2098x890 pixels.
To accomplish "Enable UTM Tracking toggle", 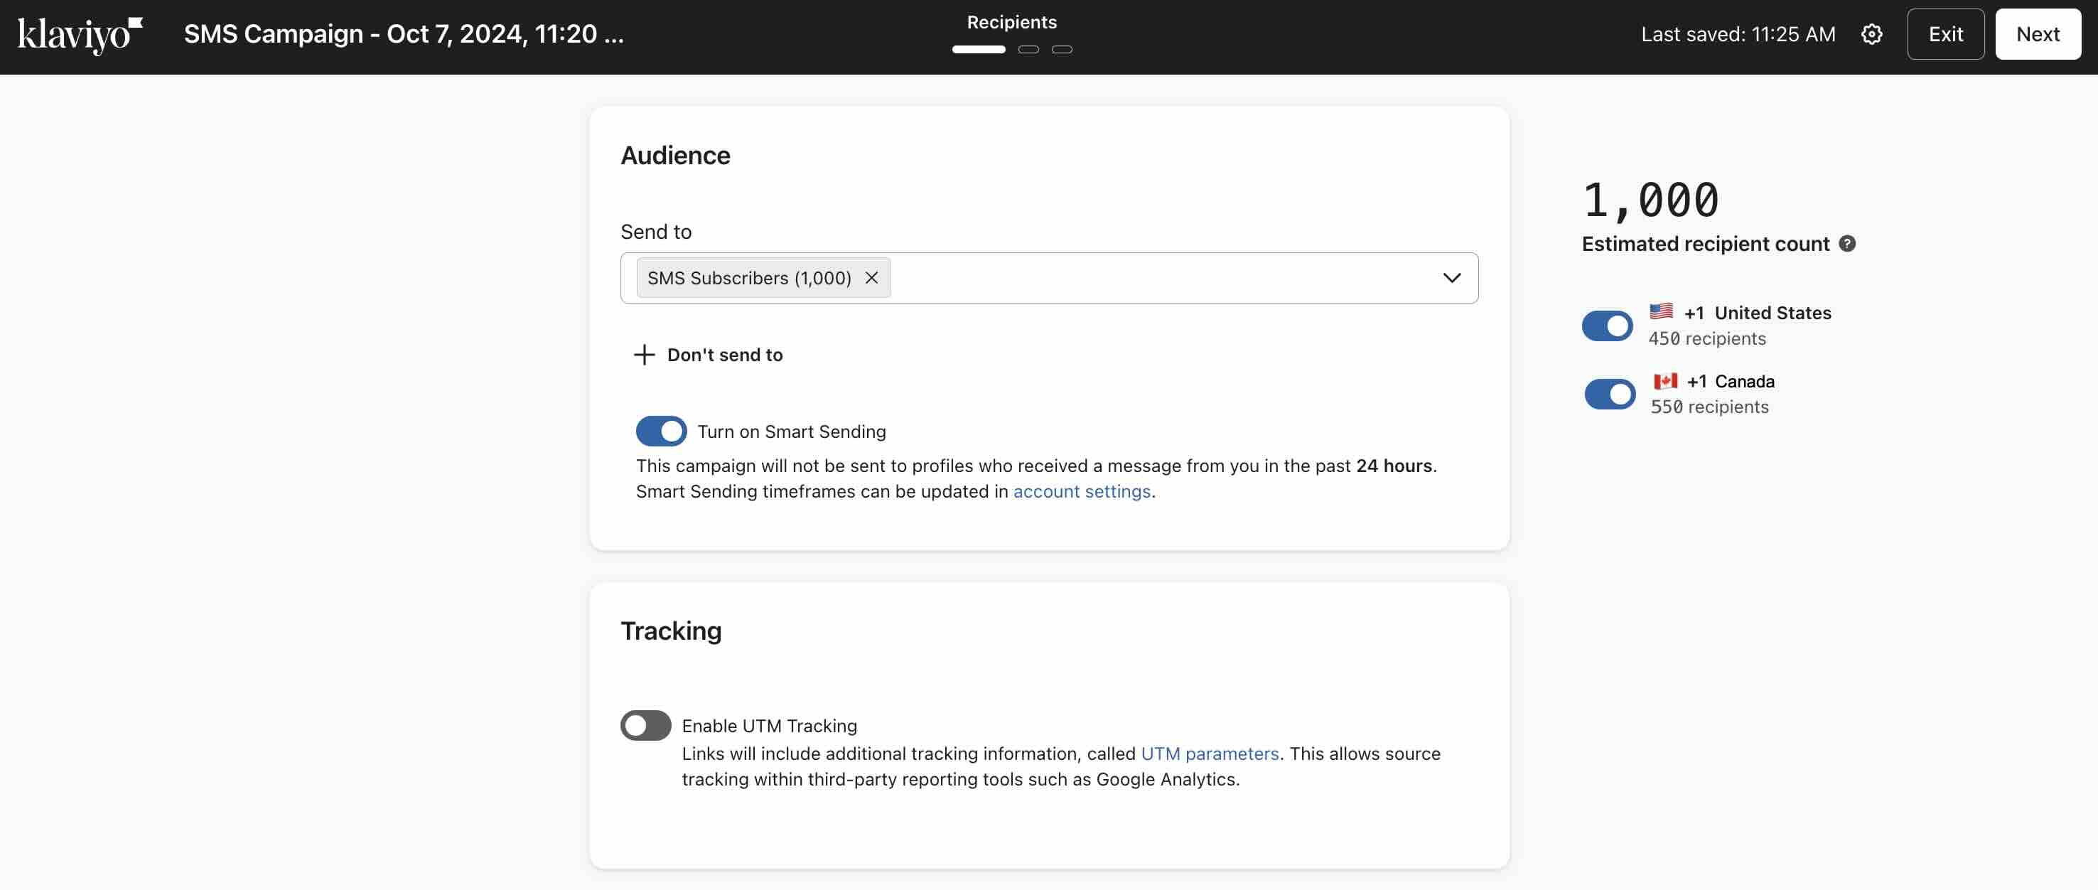I will pos(645,726).
